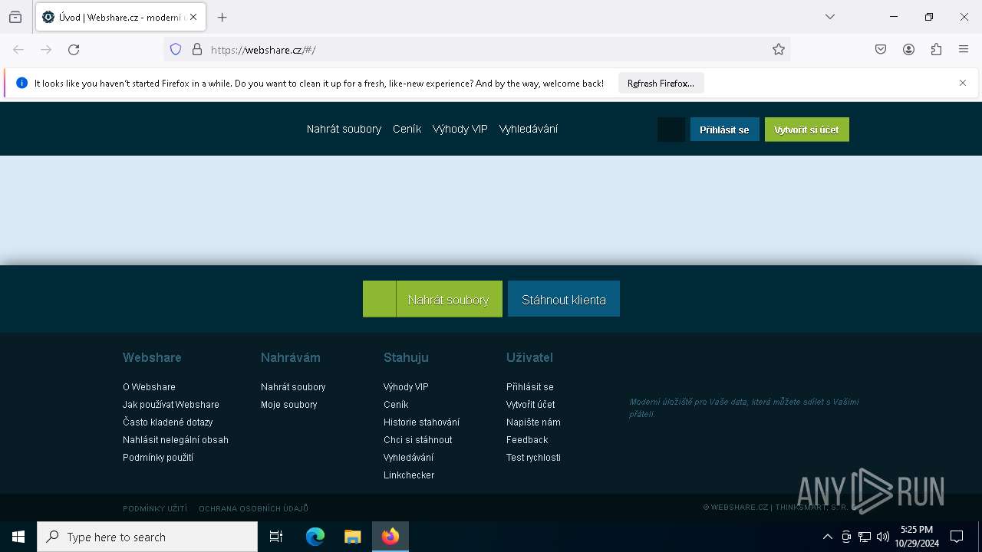Open Firefox recent browsing view icon

click(x=15, y=17)
